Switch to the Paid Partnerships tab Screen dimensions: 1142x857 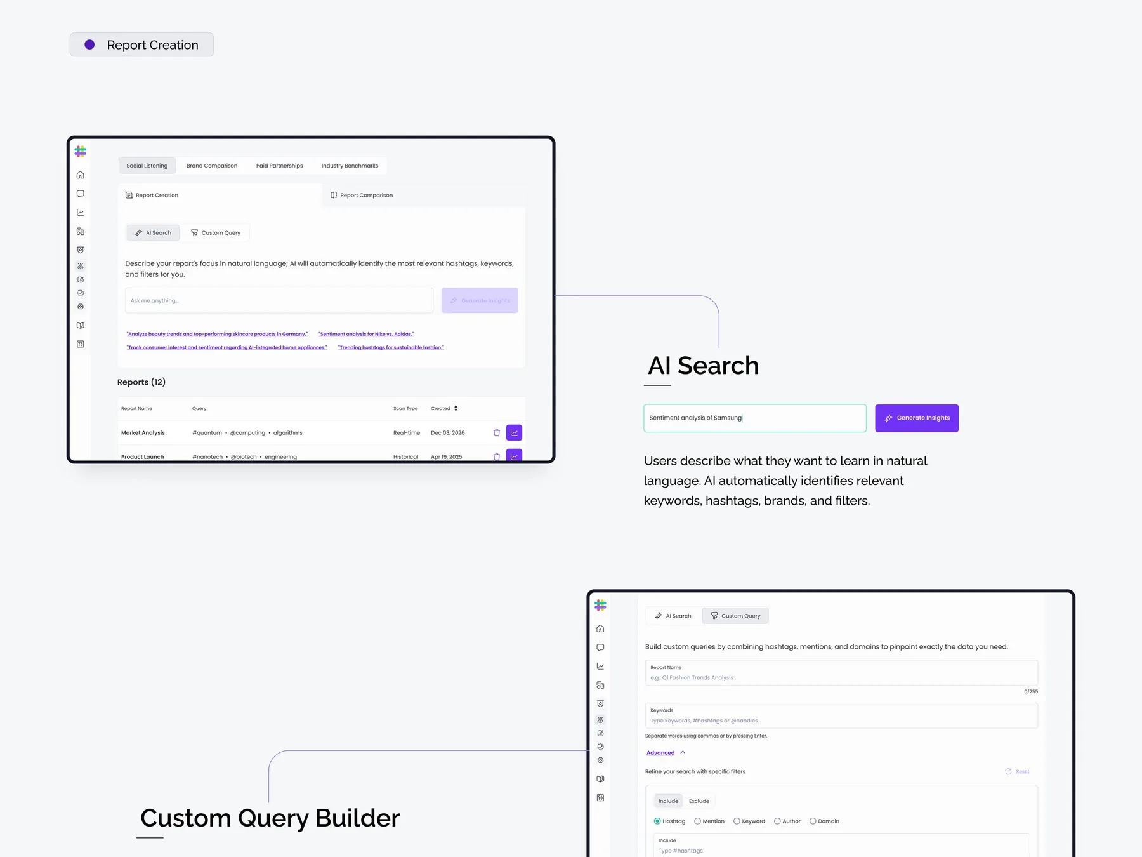[x=279, y=166]
